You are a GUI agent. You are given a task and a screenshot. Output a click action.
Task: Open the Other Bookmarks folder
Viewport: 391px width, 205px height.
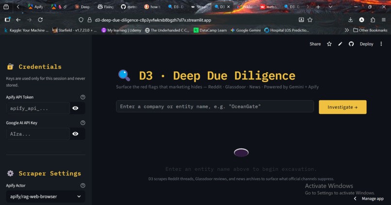(x=370, y=30)
